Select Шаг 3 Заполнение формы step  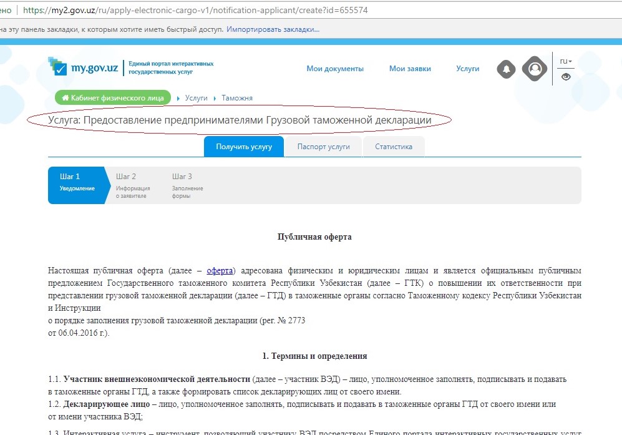(x=188, y=185)
